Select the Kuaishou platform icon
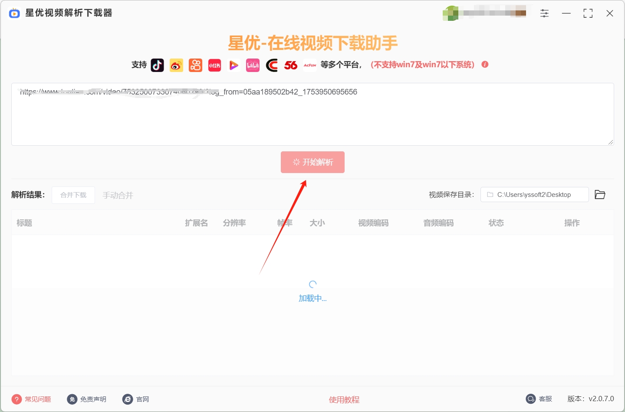The image size is (625, 412). click(195, 65)
